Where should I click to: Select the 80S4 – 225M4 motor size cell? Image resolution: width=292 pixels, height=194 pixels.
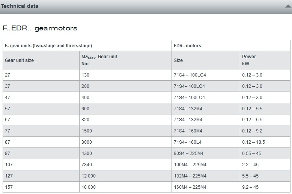[189, 153]
